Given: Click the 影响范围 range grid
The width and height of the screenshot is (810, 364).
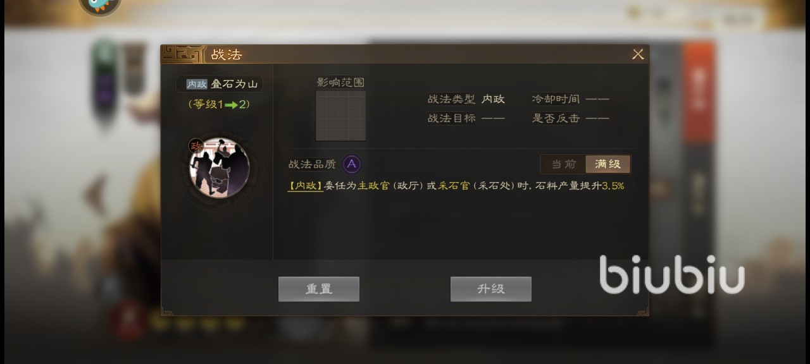Looking at the screenshot, I should (340, 116).
